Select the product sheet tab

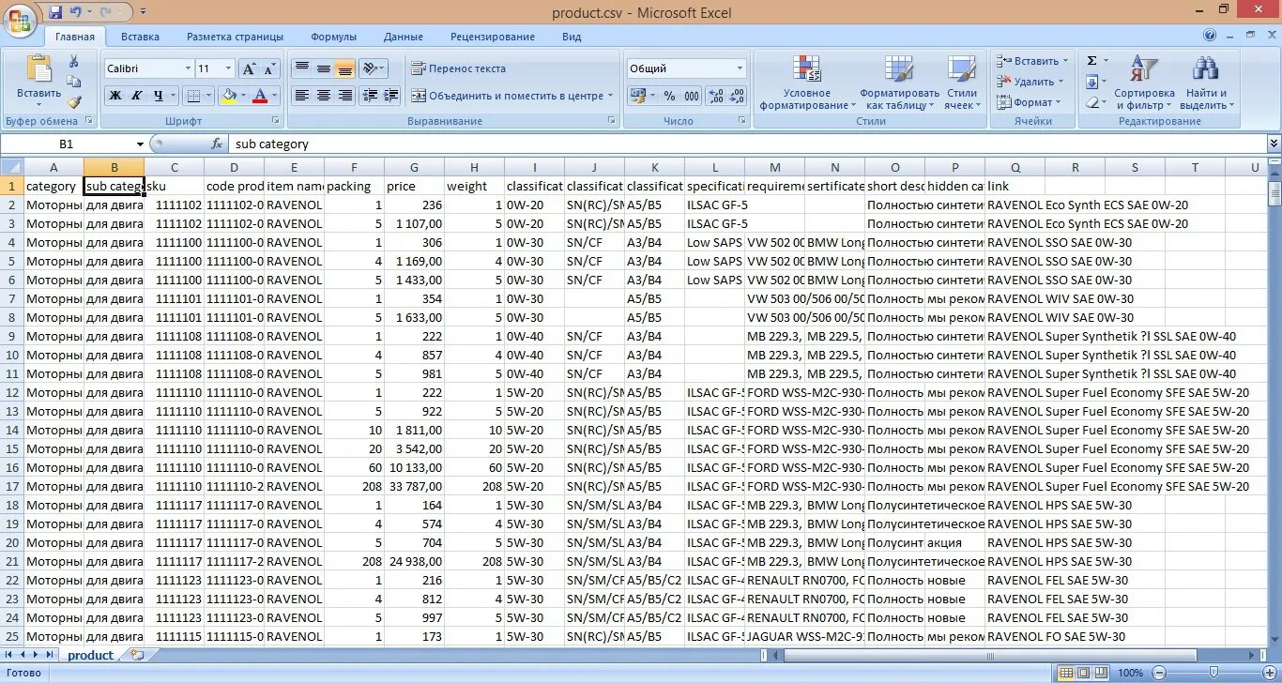(90, 655)
